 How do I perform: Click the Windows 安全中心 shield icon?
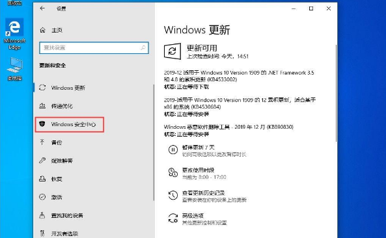click(42, 124)
